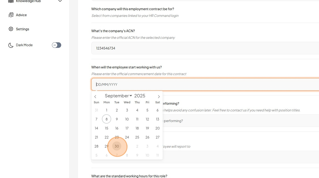
Task: Open the Advice menu item
Action: click(21, 15)
